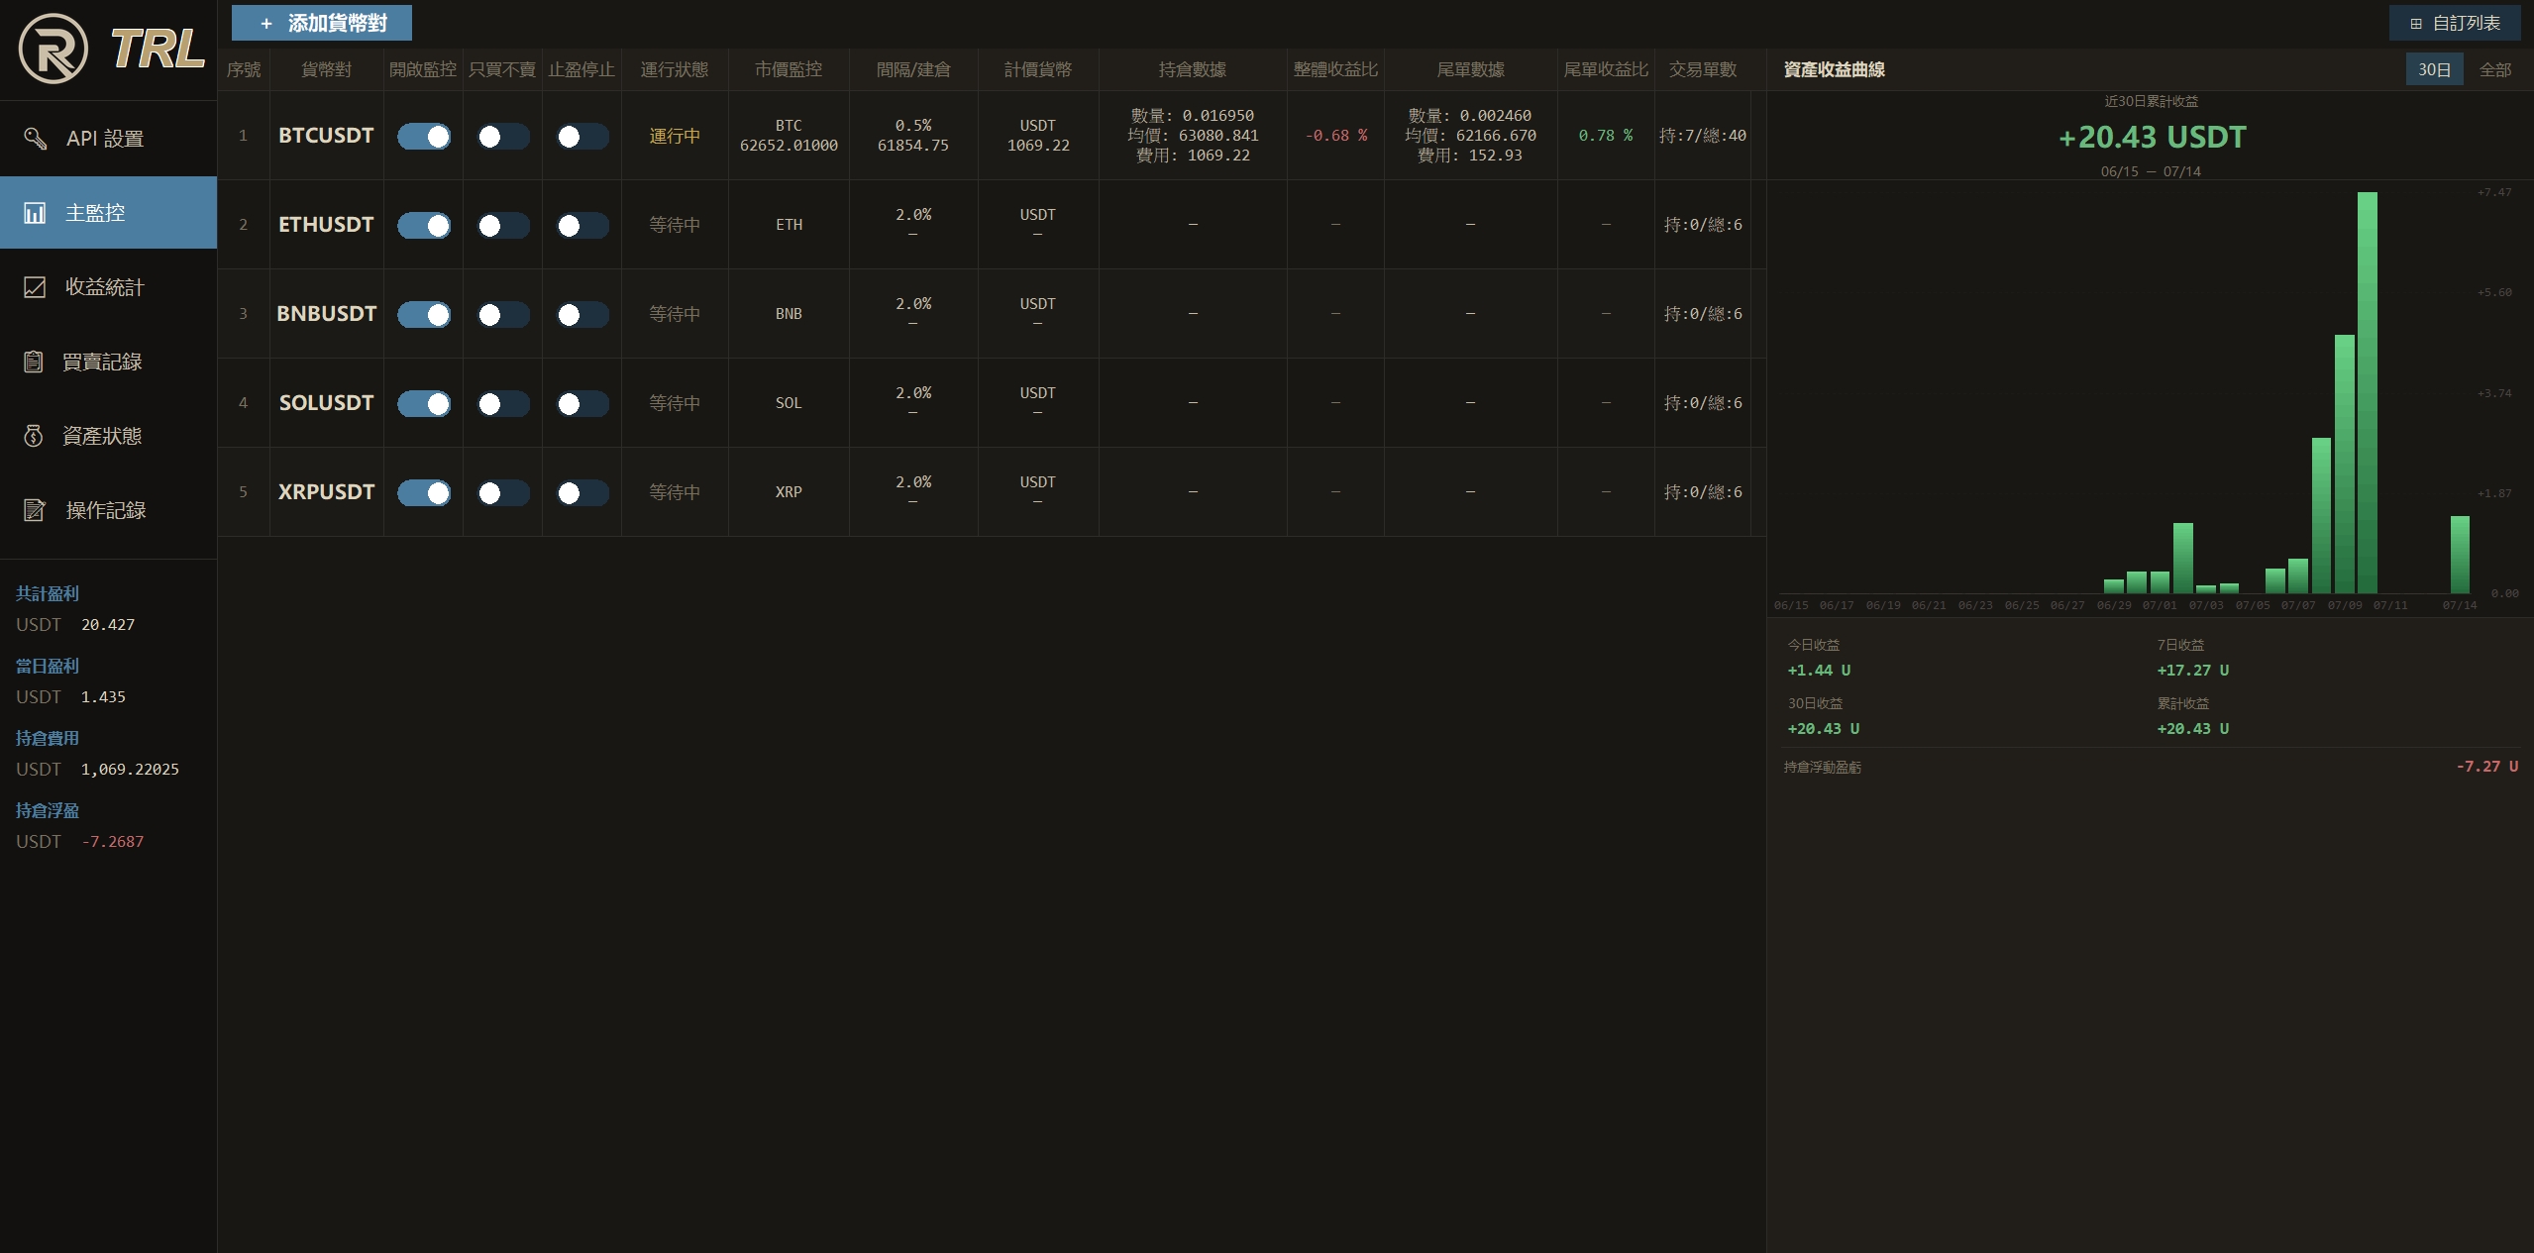Enable buy-only switch for ETHUSDT
2534x1253 pixels.
click(x=503, y=226)
